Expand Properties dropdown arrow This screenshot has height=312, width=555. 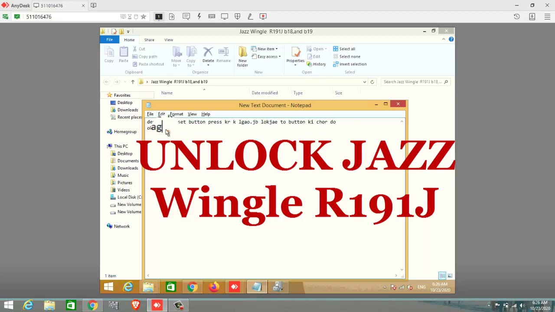295,65
